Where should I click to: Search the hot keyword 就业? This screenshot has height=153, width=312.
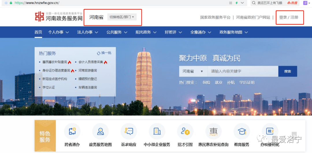[x=218, y=83]
